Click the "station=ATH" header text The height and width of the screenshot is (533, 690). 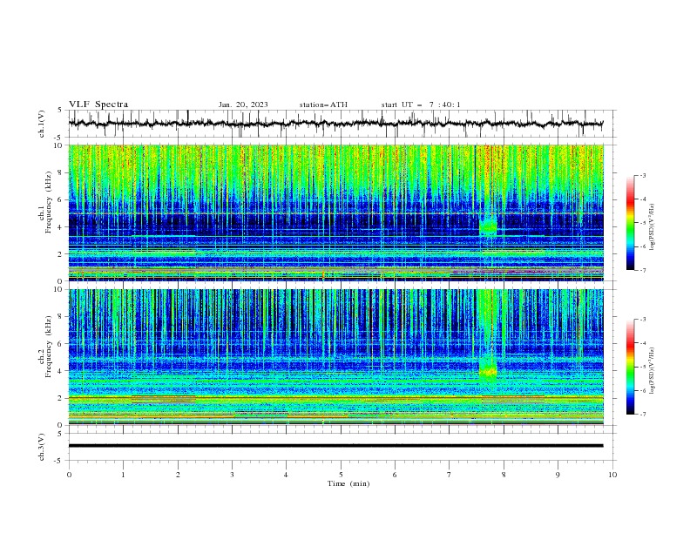[x=323, y=105]
